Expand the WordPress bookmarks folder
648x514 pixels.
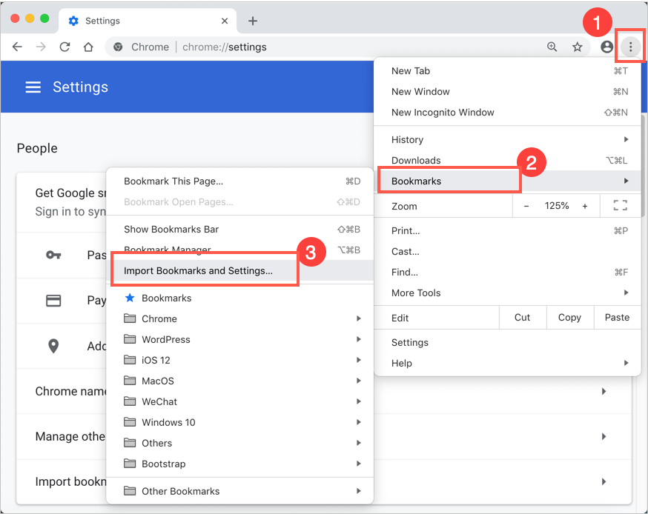pyautogui.click(x=165, y=339)
